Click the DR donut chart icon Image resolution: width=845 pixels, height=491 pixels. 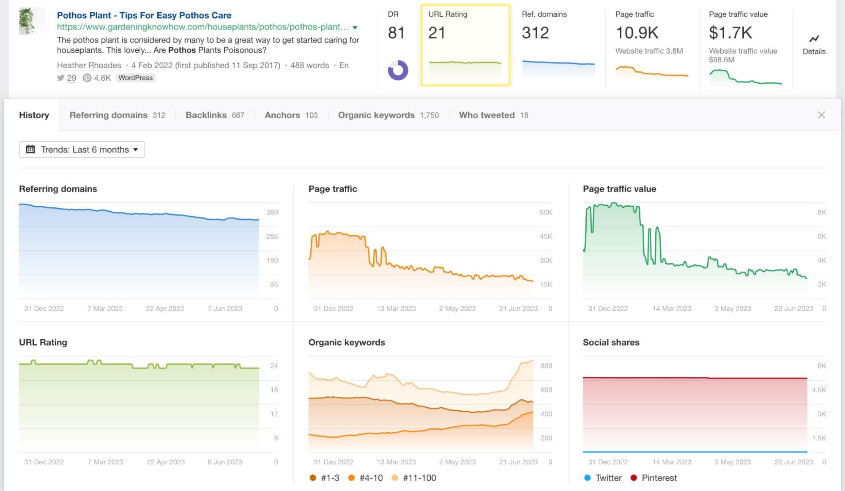click(398, 71)
